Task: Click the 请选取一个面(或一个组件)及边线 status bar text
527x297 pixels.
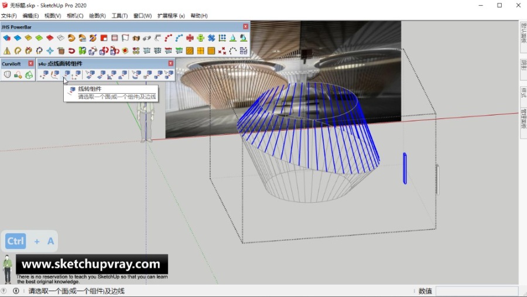Action: [77, 291]
